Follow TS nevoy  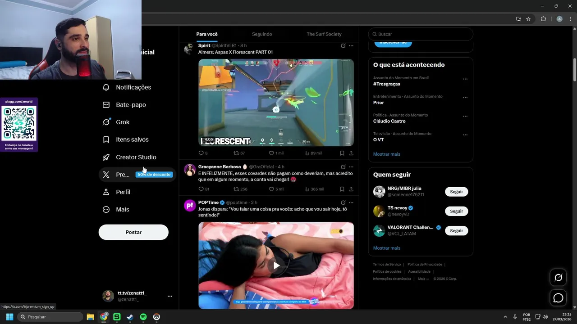pos(457,211)
